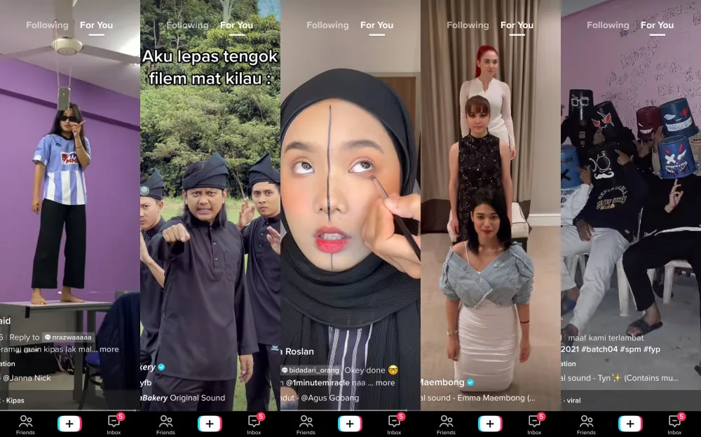This screenshot has width=701, height=437.
Task: Expand '@1minutemiracle' caption using 'more'
Action: (385, 383)
